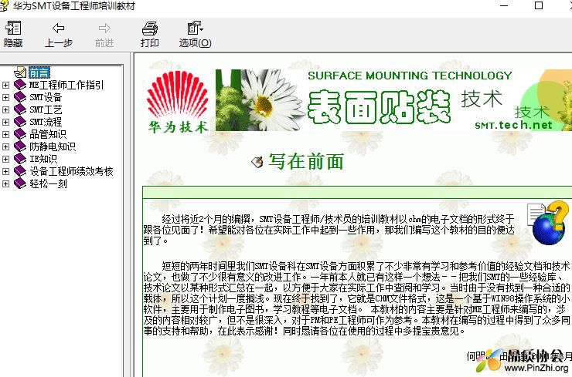Click the book icon beside 设备工程师绩效考核

tap(20, 171)
